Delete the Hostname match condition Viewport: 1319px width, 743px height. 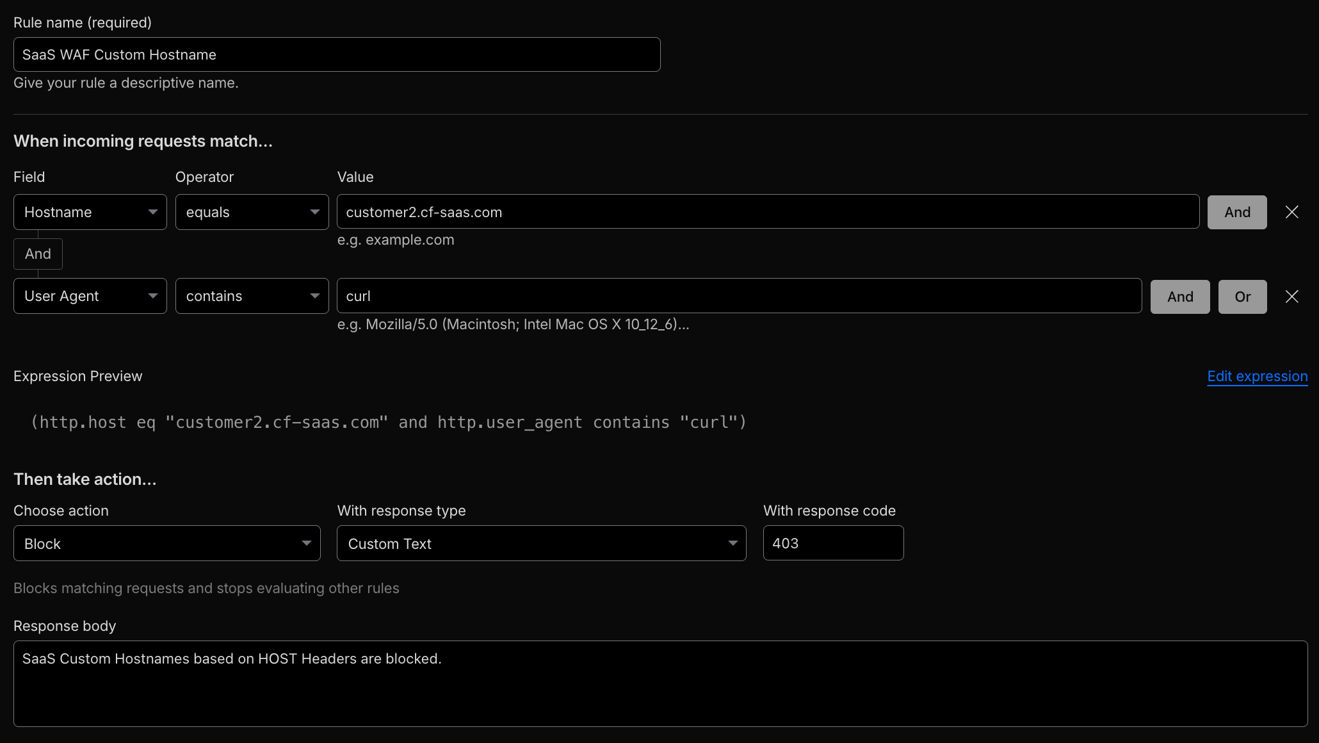click(x=1291, y=211)
